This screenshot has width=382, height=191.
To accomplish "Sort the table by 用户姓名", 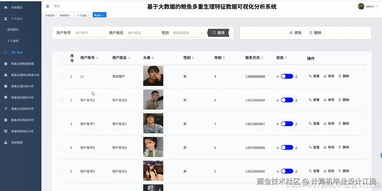I will click(x=129, y=58).
